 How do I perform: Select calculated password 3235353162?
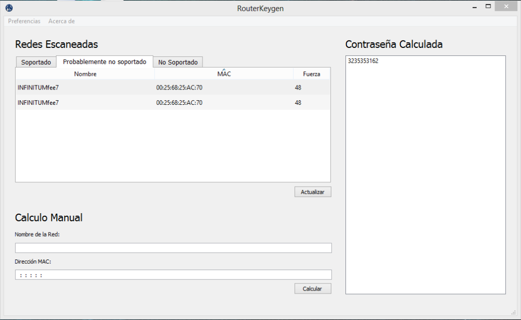(x=363, y=61)
